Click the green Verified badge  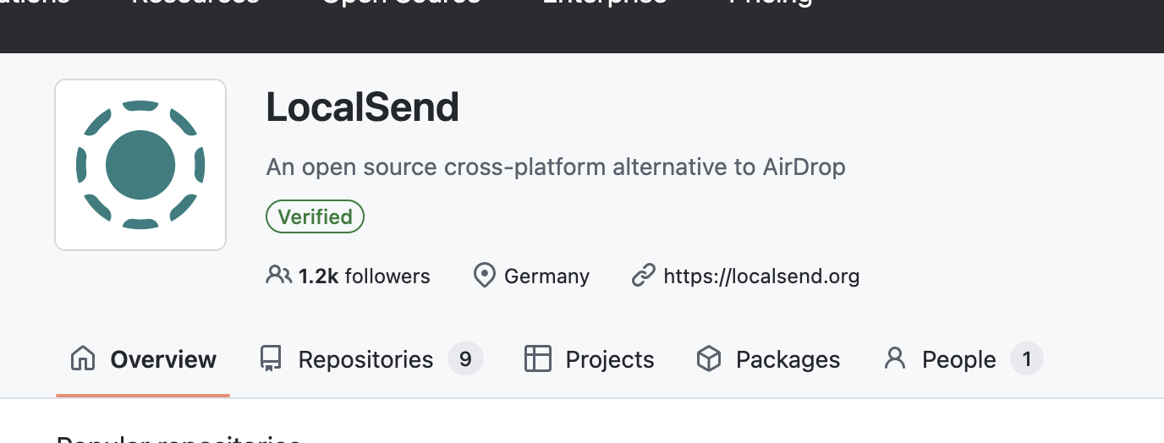click(x=315, y=216)
